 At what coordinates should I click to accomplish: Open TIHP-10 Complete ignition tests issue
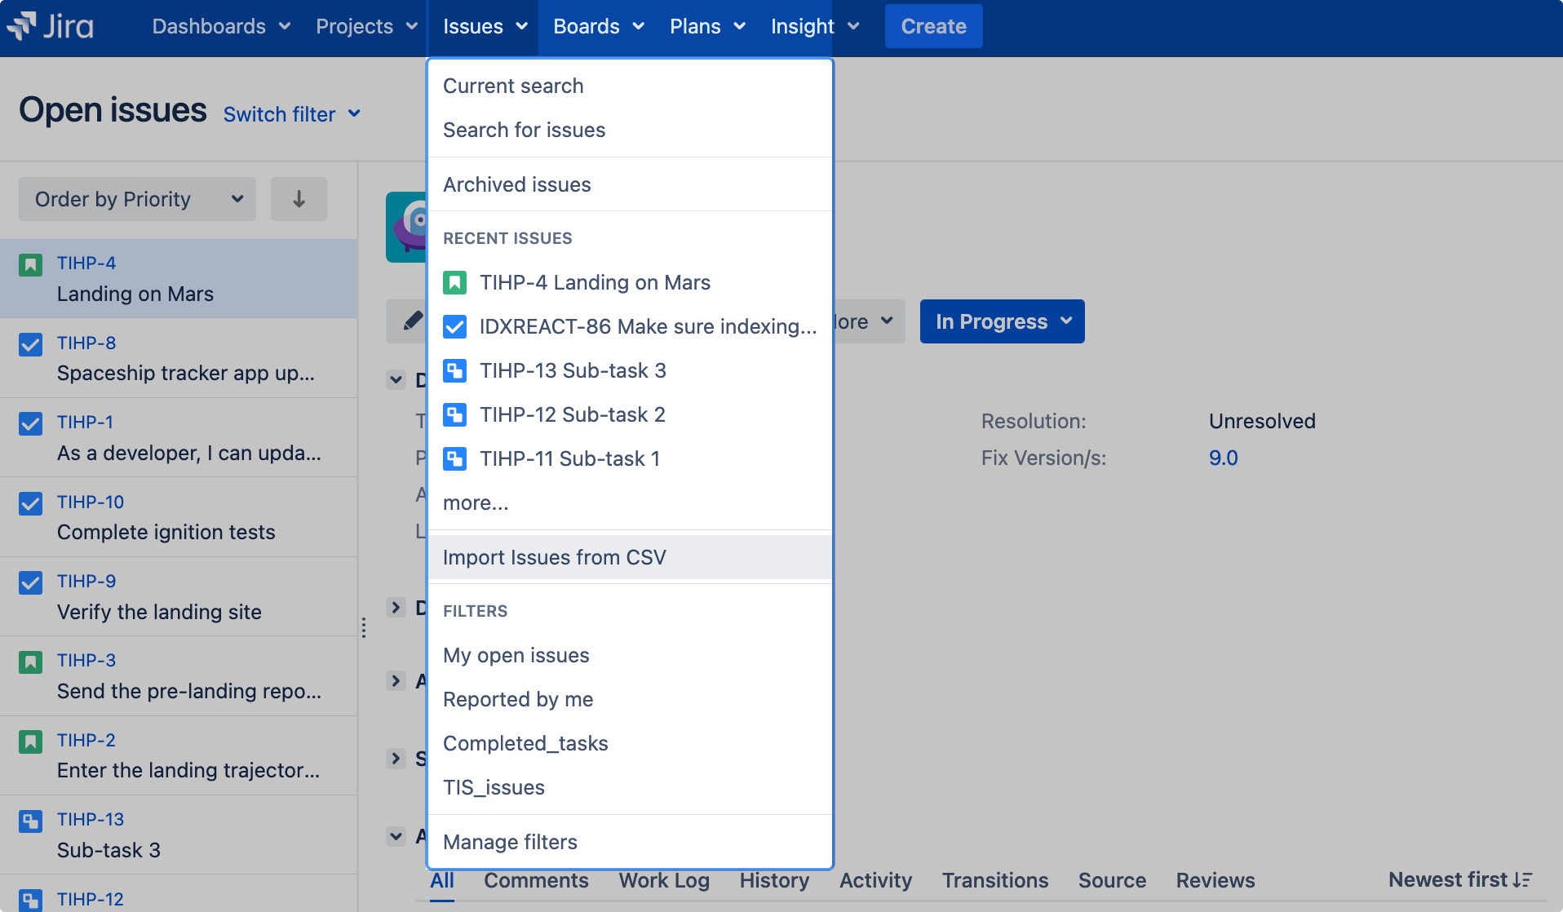[166, 517]
